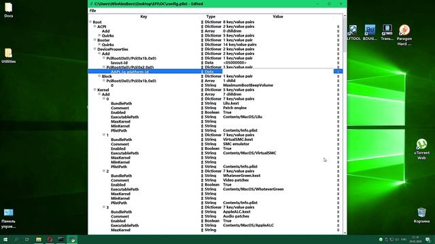Open File Explorer from the taskbar

point(39,239)
